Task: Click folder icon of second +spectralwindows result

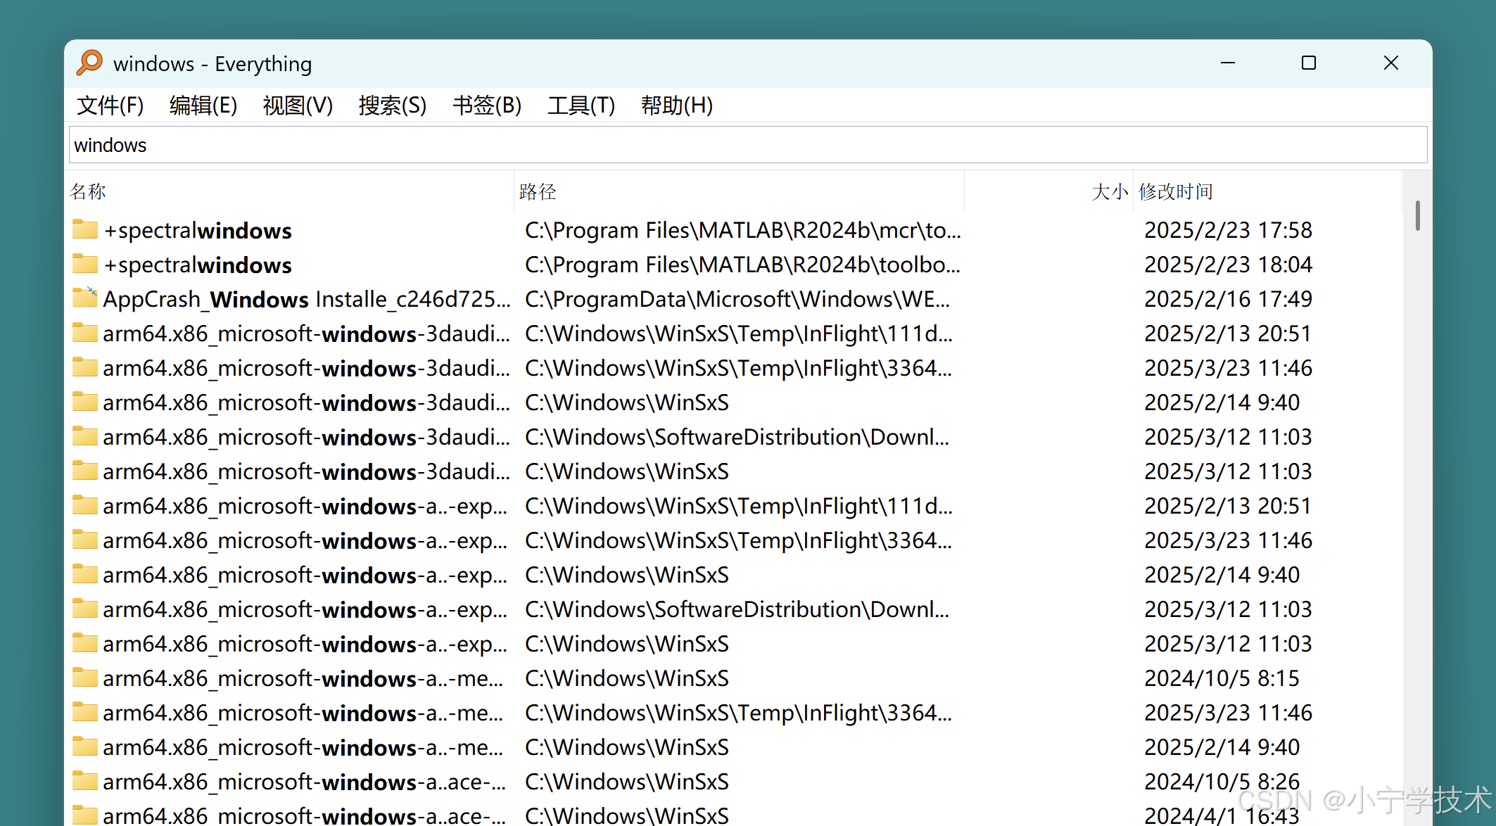Action: [x=85, y=264]
